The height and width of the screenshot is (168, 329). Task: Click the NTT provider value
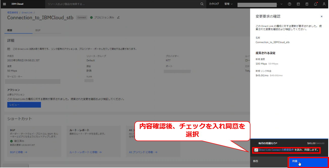coord(168,60)
